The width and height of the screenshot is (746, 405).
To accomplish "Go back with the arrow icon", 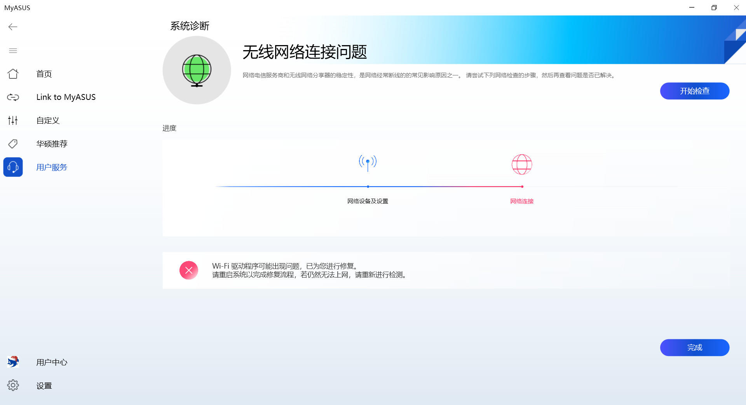I will [13, 27].
